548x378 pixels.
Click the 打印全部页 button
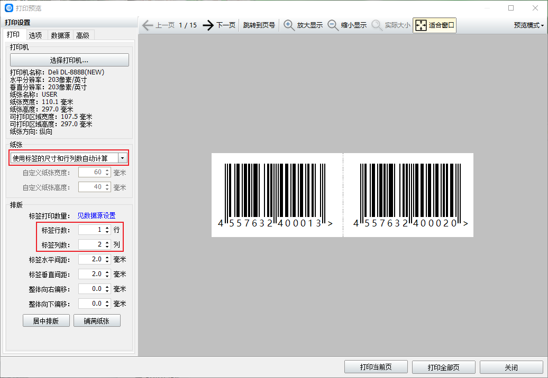444,367
